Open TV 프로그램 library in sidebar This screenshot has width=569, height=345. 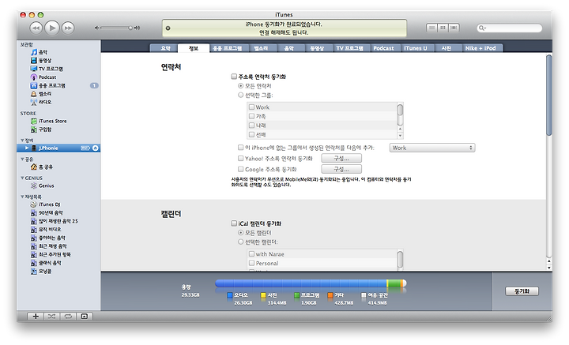51,69
